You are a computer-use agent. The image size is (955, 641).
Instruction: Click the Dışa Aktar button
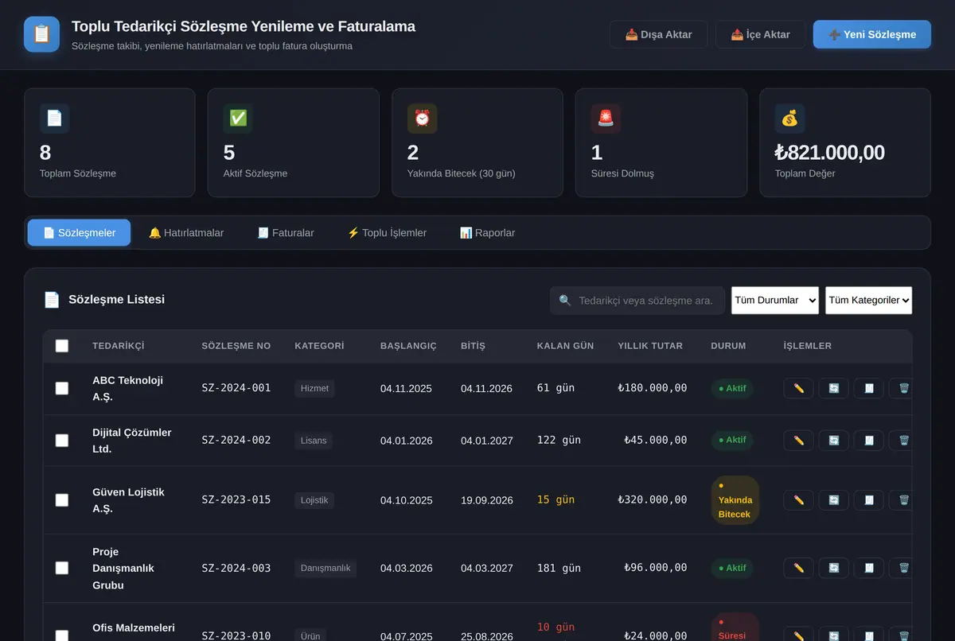pyautogui.click(x=659, y=34)
